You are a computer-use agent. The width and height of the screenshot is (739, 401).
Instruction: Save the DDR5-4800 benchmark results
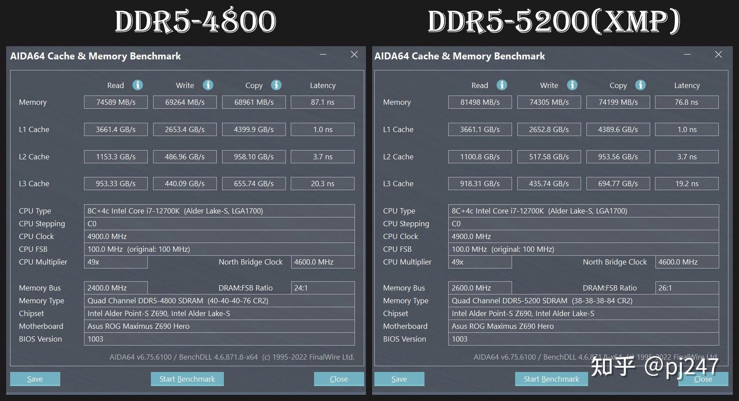(35, 379)
